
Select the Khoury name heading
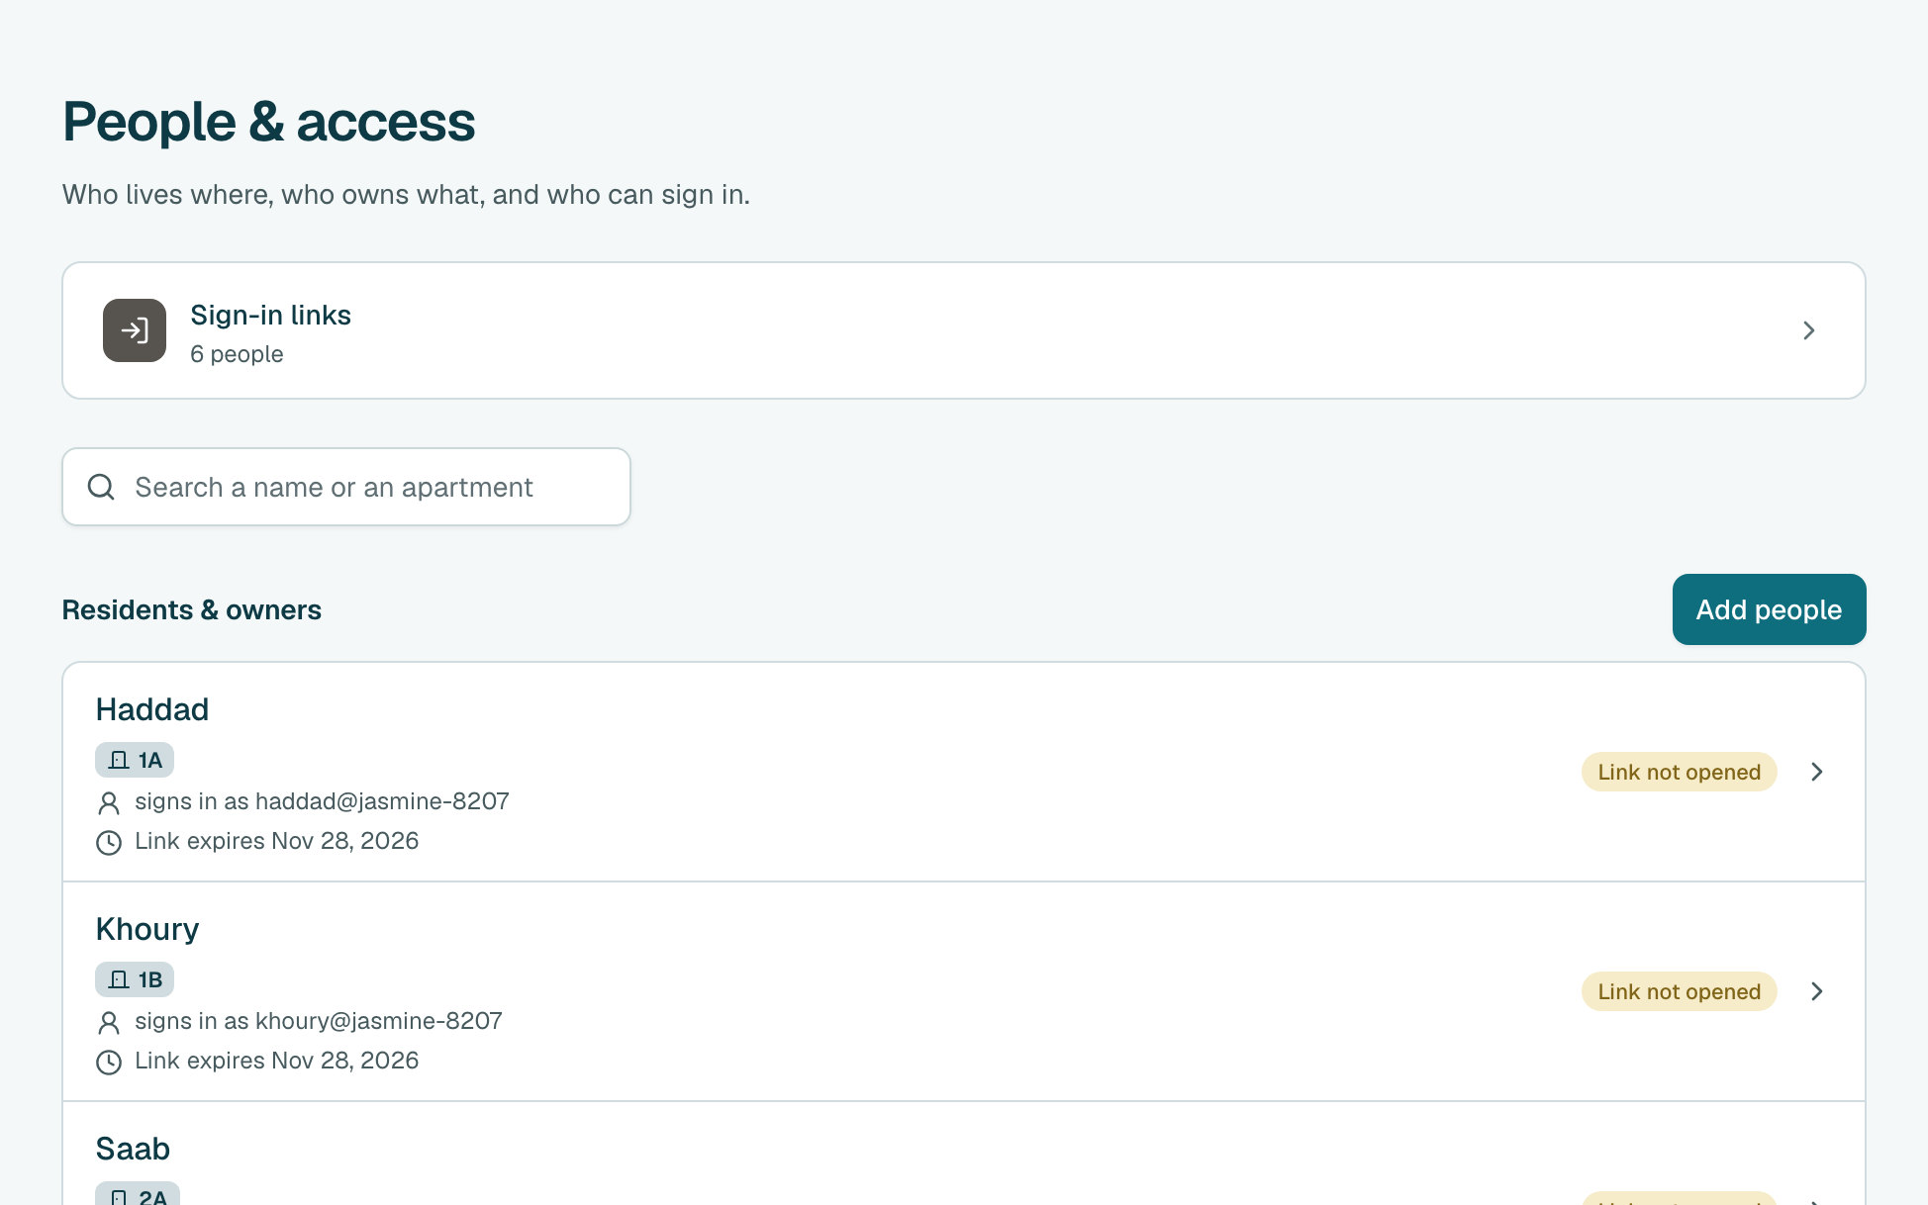pos(147,929)
